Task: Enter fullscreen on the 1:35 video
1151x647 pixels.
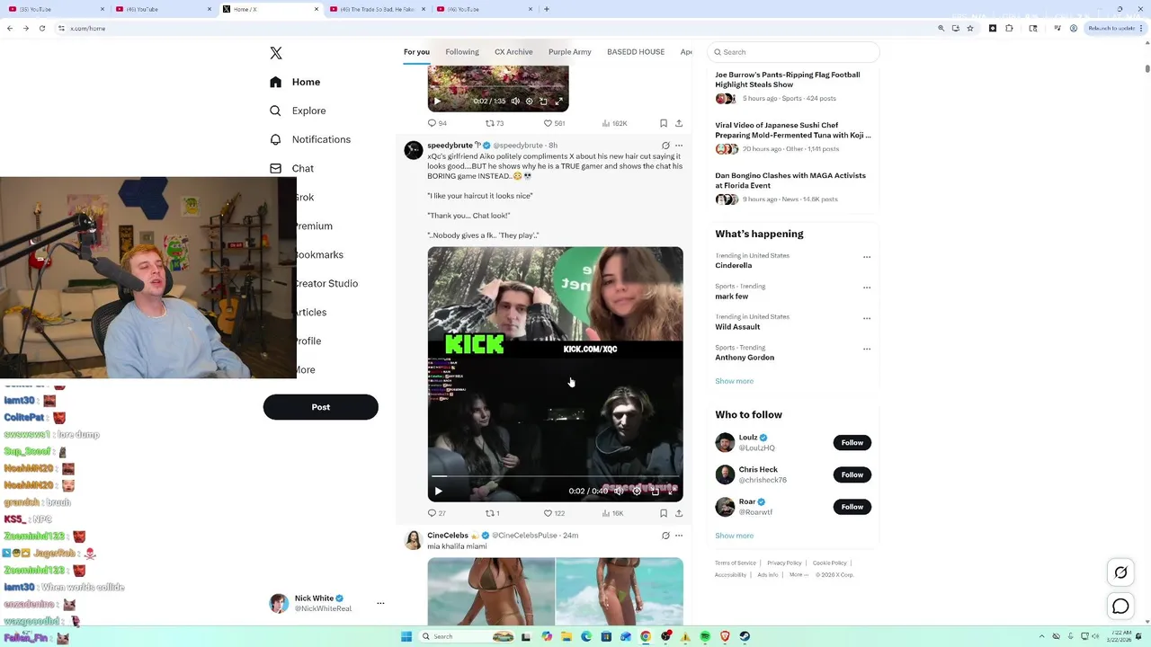Action: (558, 102)
